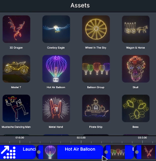Select the Wagon & Horse asset

(x=136, y=29)
